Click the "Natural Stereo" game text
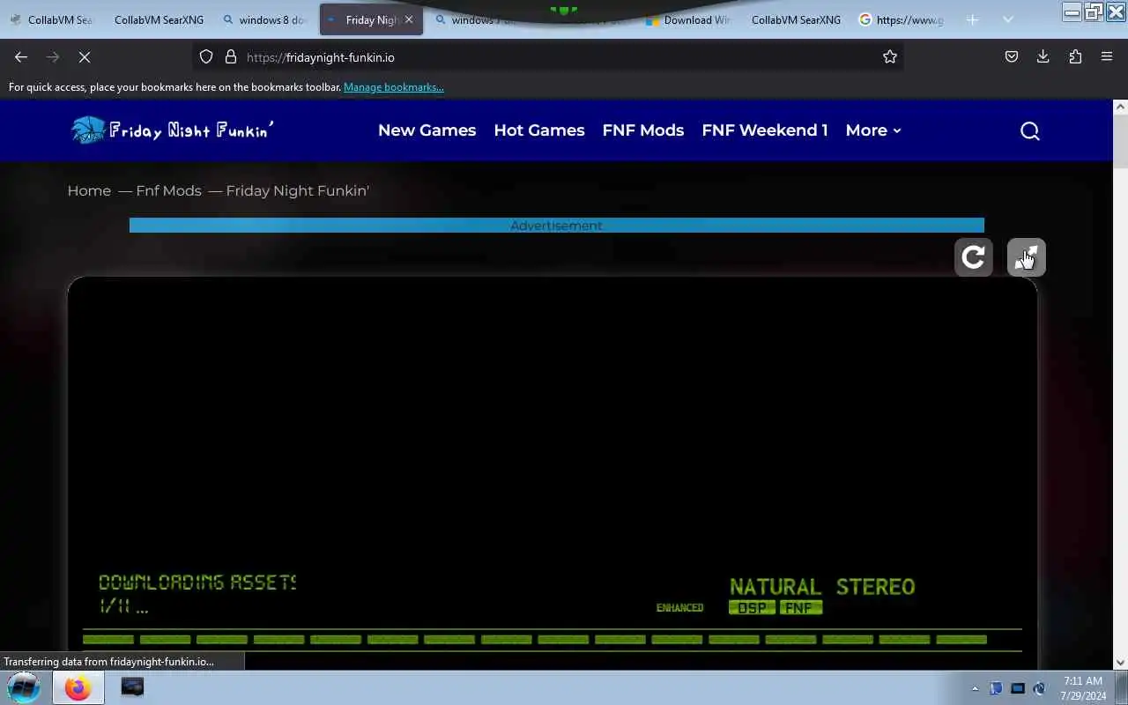This screenshot has width=1128, height=705. [x=822, y=587]
